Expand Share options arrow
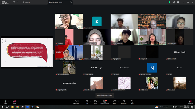 119,101
